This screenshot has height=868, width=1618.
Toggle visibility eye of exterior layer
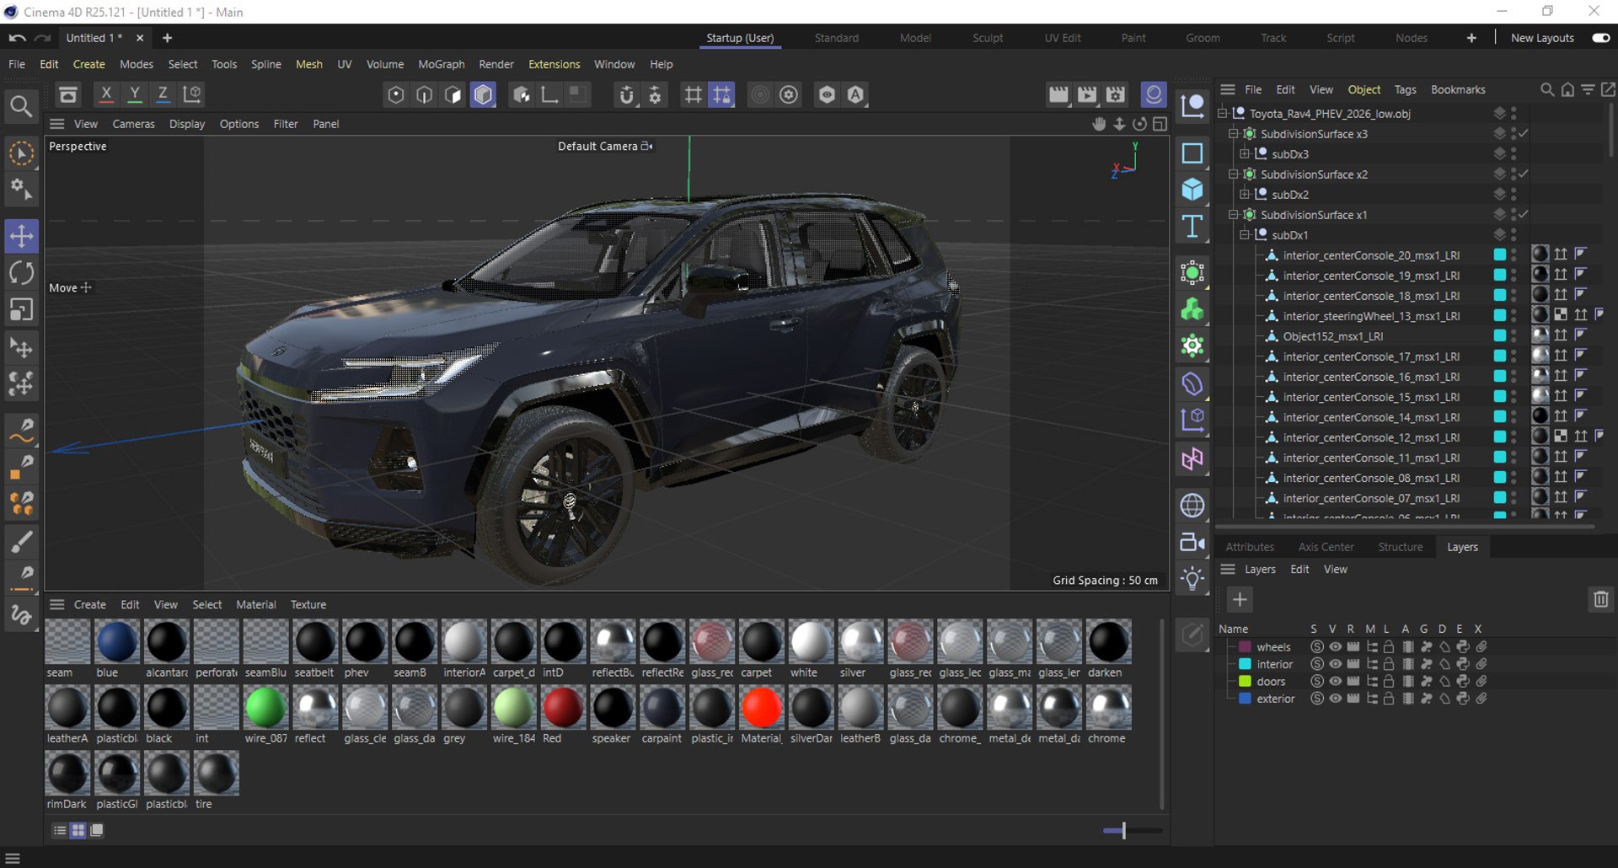pos(1335,699)
